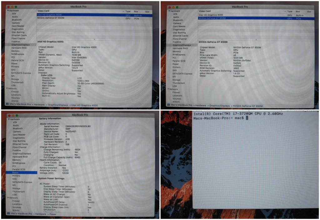This screenshot has width=320, height=220.
Task: Click the VRAM (Total) value 1024 MB
Action: click(x=238, y=58)
